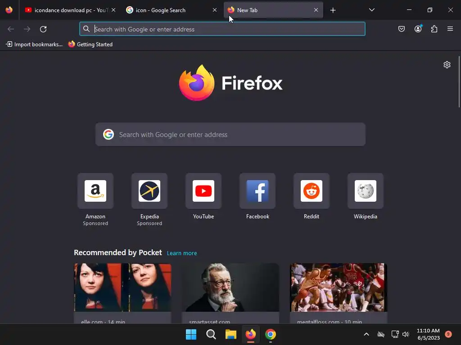Go back with the back arrow
This screenshot has width=461, height=345.
[11, 29]
